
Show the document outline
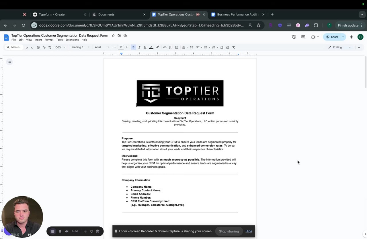point(9,62)
